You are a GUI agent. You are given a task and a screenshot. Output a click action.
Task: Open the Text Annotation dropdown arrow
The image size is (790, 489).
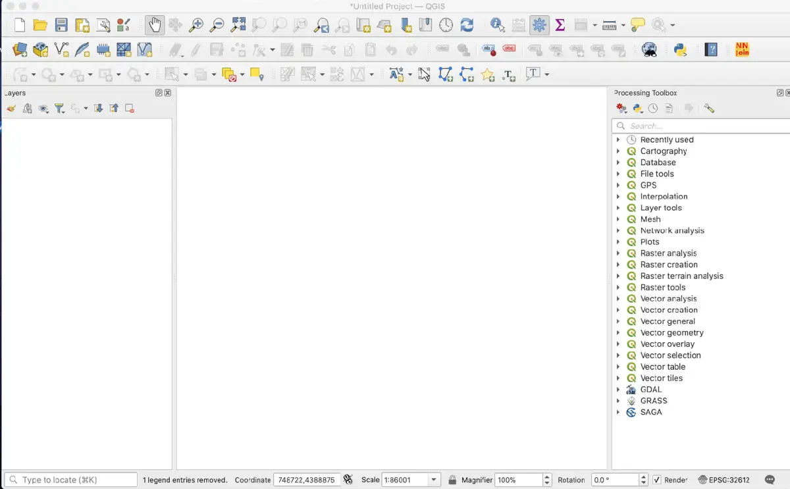pos(546,74)
